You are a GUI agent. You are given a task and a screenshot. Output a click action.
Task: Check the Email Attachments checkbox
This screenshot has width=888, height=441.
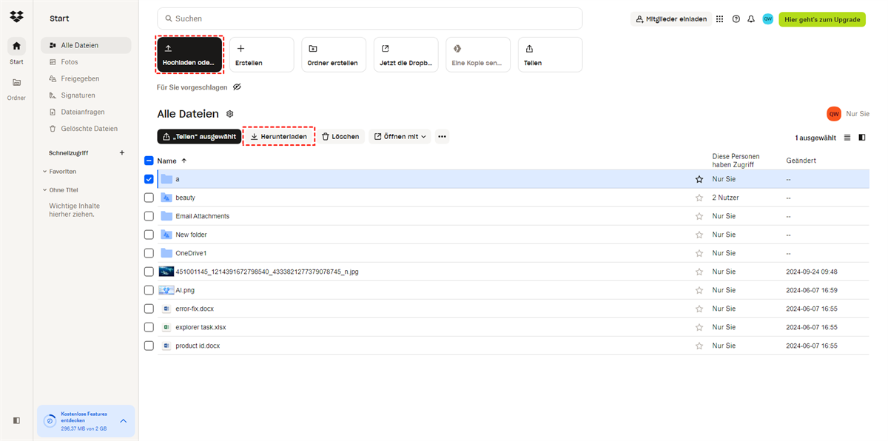coord(149,216)
